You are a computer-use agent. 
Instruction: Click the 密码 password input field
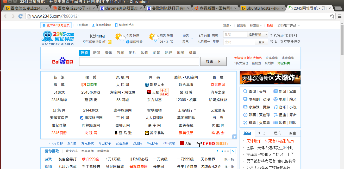point(239,42)
